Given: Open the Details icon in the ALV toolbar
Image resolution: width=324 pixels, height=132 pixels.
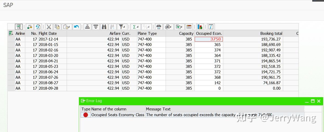Looking at the screenshot, I should click(19, 27).
